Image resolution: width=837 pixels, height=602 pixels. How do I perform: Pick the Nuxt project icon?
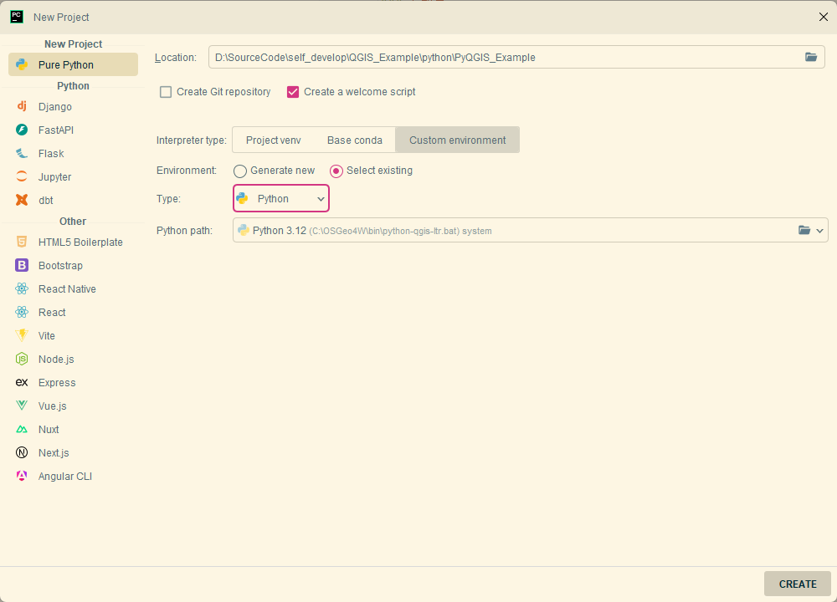[x=22, y=429]
